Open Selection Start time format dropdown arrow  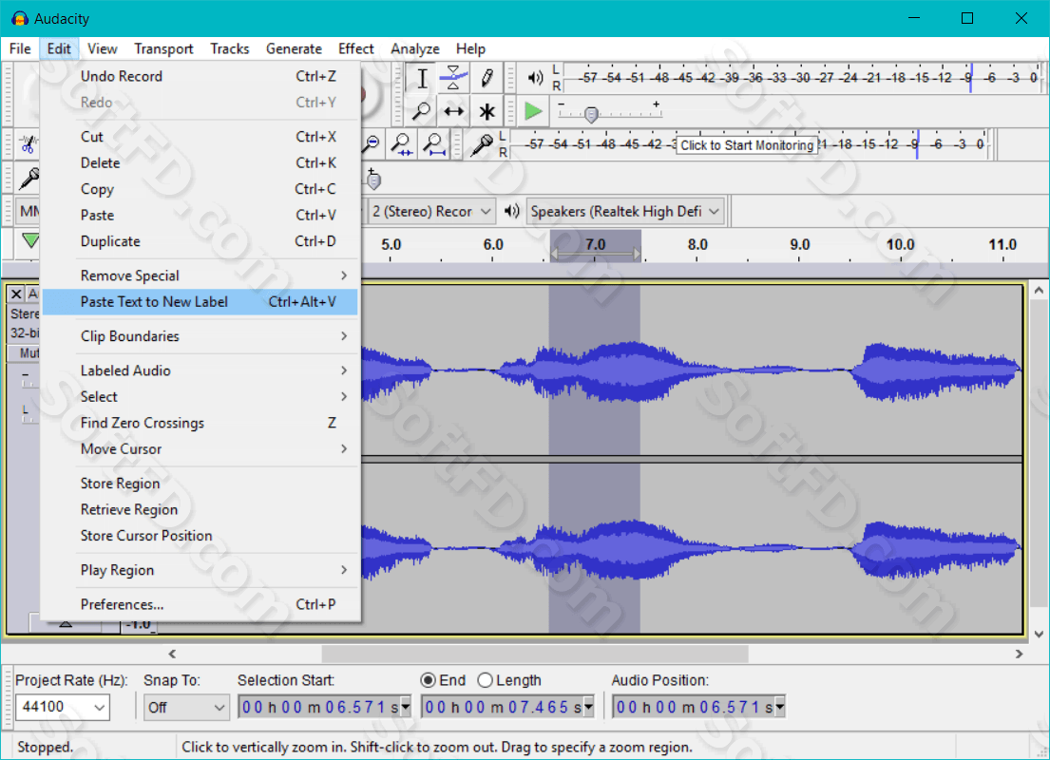click(405, 707)
